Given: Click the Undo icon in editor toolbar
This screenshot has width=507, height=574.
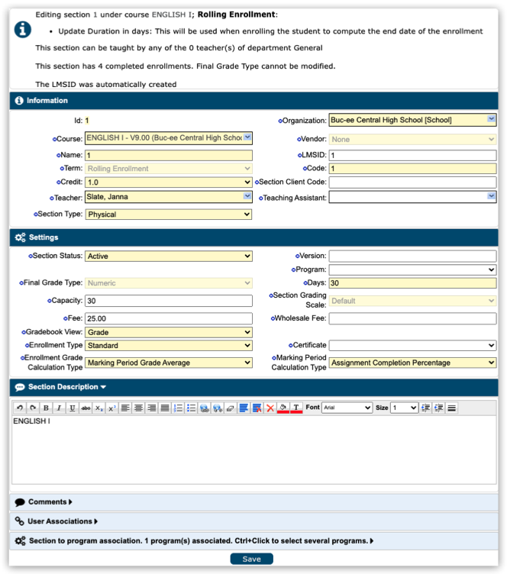Looking at the screenshot, I should 20,408.
